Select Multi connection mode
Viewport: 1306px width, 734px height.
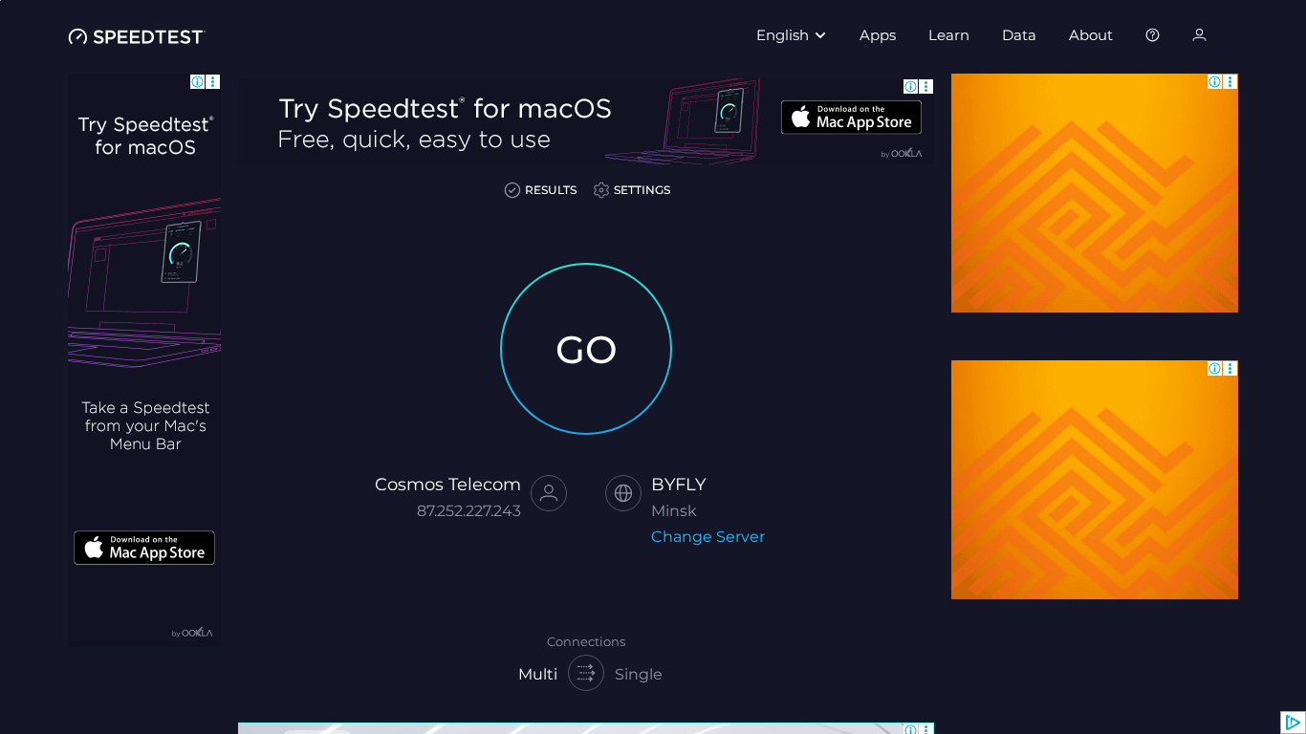(x=537, y=675)
